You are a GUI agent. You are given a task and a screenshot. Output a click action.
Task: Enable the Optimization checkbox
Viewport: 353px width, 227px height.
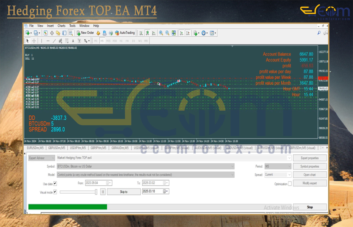coord(290,184)
